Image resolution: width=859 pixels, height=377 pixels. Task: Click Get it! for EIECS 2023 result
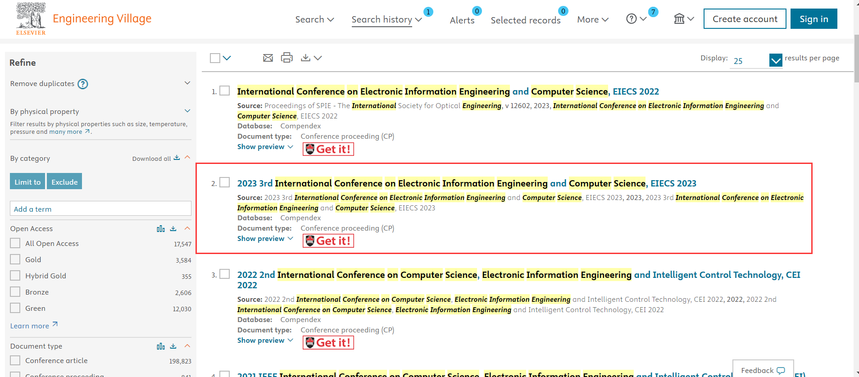pyautogui.click(x=328, y=241)
